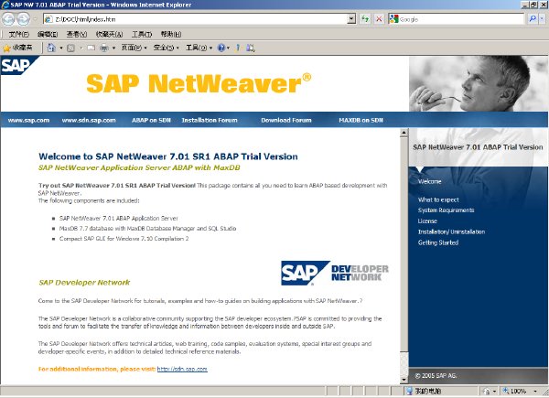Select Installation/Uninstallation in side navigation
549x398 pixels.
pos(452,231)
